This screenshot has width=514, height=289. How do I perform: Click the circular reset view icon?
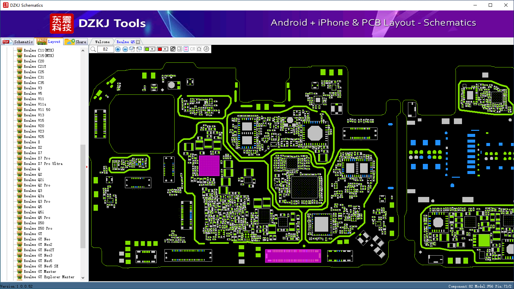(206, 49)
